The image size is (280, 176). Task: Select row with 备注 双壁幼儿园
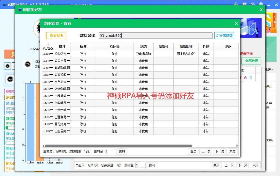click(140, 89)
